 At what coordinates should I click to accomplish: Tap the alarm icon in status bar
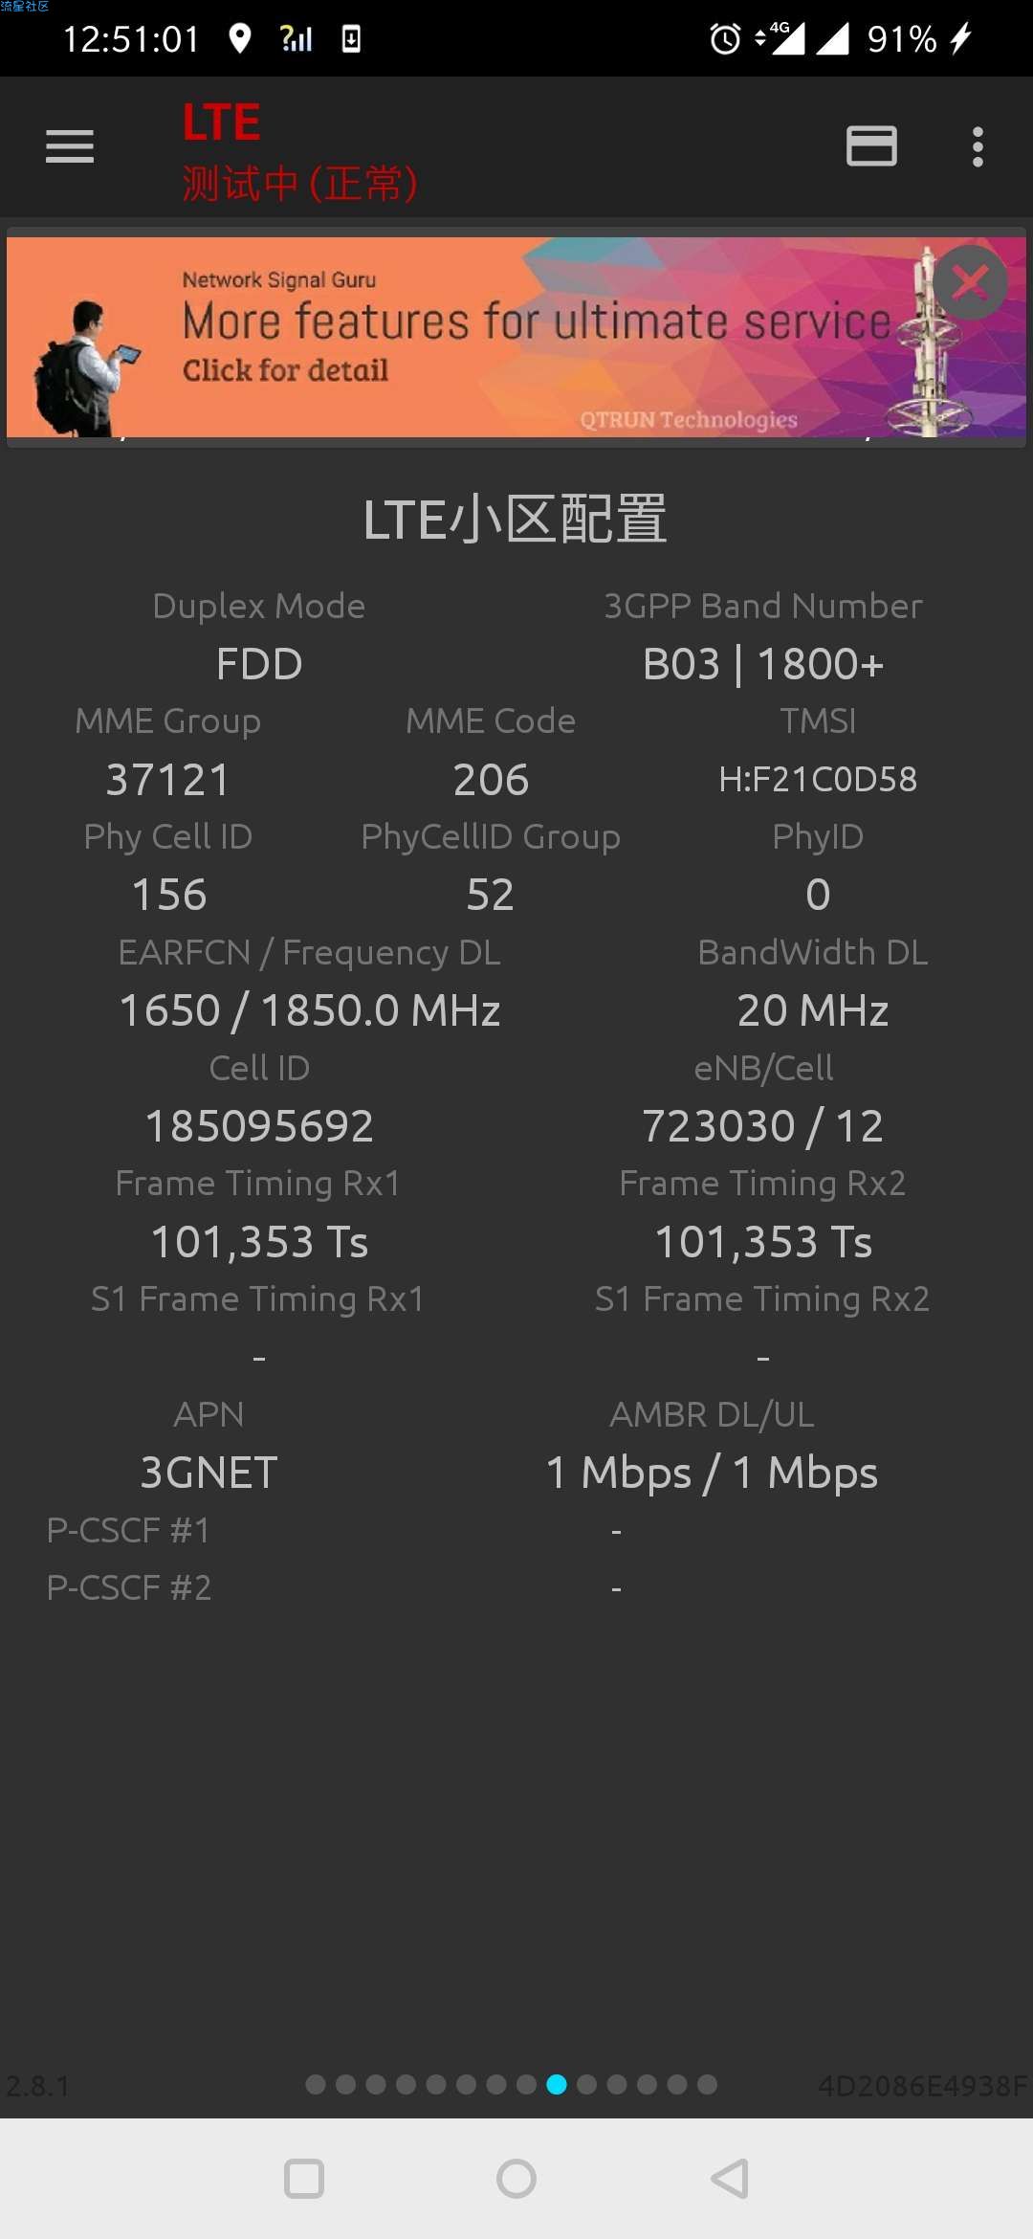click(725, 39)
